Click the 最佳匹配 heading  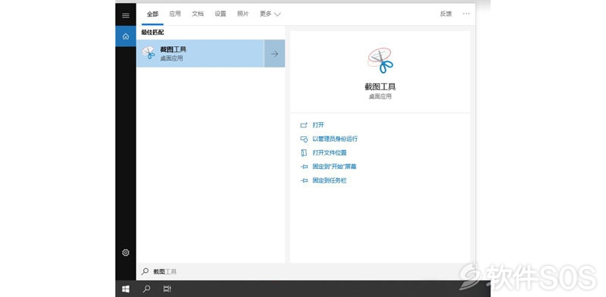click(x=152, y=33)
